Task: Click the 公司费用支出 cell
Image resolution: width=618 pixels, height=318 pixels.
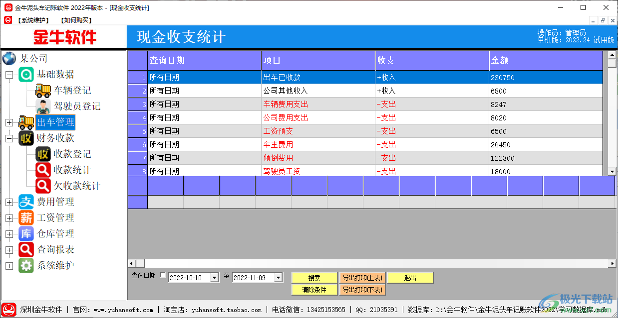Action: point(318,118)
